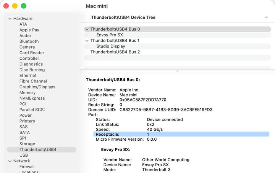
Task: Select Studio Display in device tree
Action: click(178, 46)
